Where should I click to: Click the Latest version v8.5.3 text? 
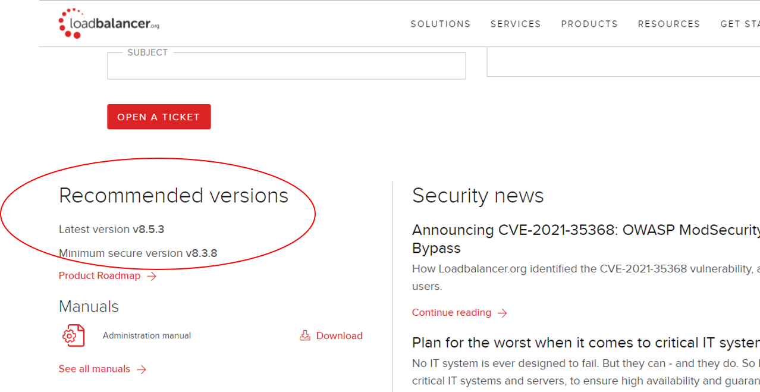tap(111, 229)
